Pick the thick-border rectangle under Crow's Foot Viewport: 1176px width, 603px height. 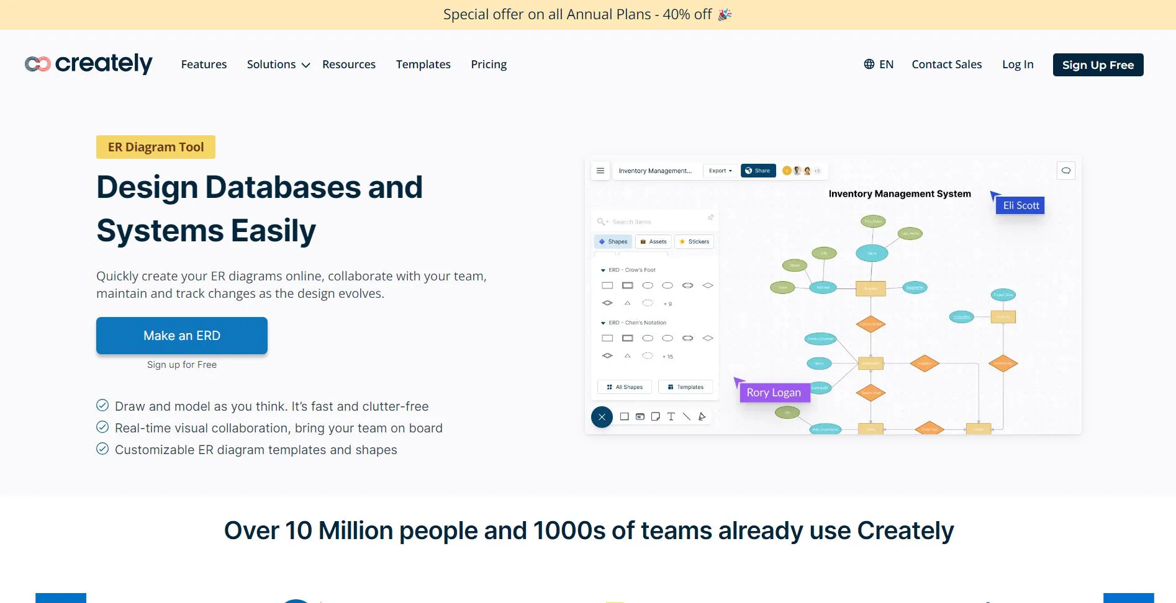[x=628, y=285]
